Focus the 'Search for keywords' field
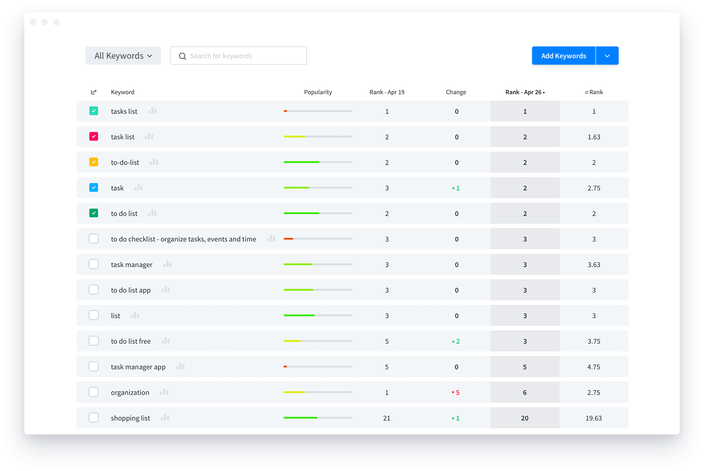This screenshot has height=471, width=704. [x=244, y=56]
